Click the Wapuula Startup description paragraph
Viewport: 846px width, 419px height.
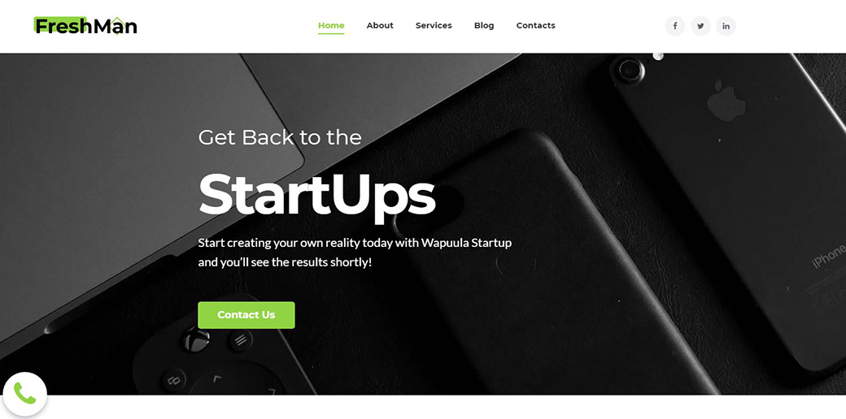355,253
